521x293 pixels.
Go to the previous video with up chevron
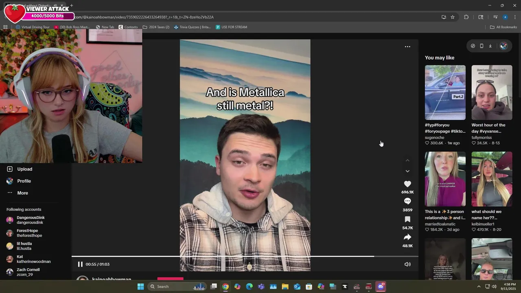(407, 160)
